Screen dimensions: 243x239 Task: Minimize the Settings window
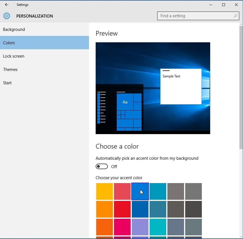point(211,5)
